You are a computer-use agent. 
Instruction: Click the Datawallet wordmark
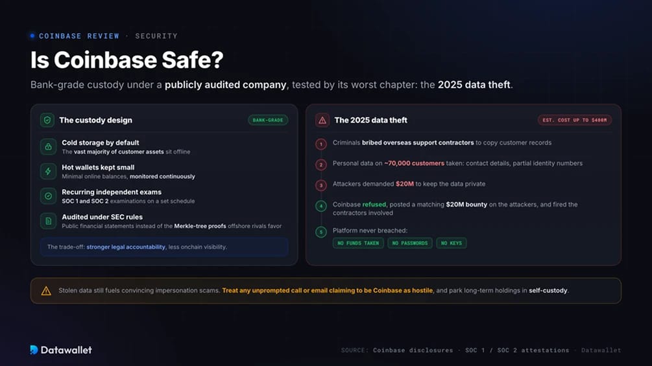[66, 350]
